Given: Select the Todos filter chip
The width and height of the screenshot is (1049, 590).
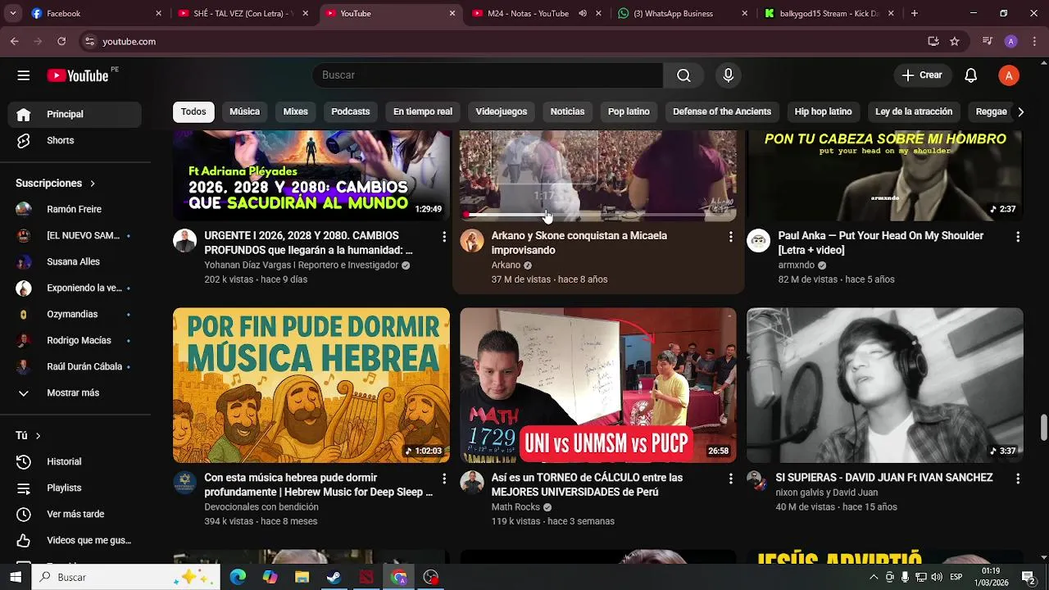Looking at the screenshot, I should 193,111.
